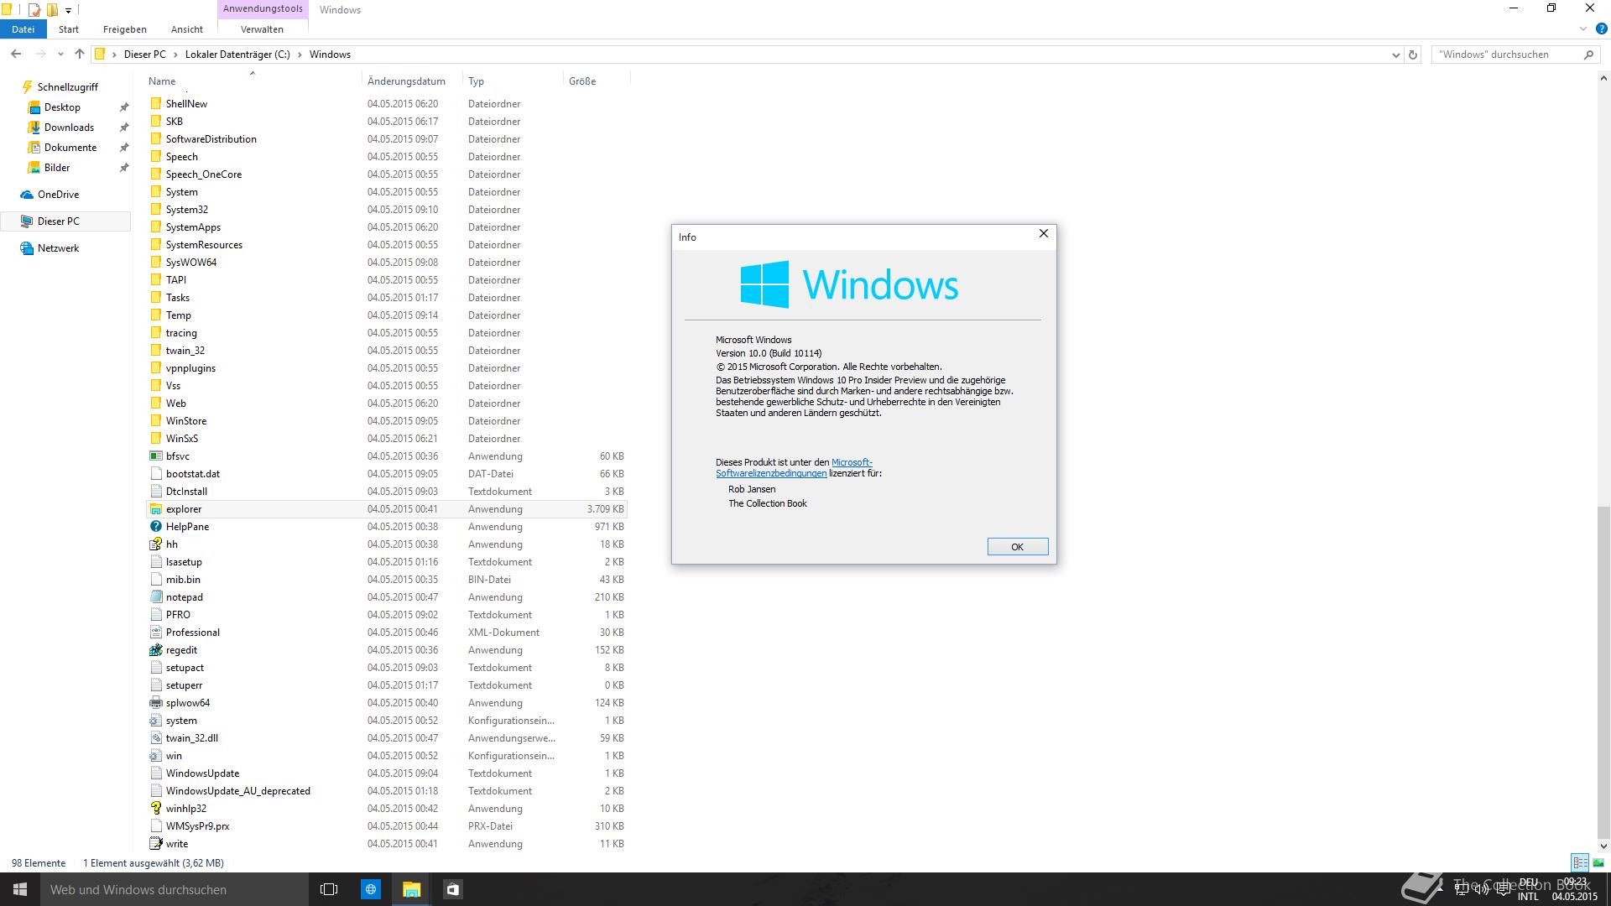Launch the browser globe icon on taskbar
Screen dimensions: 1611x906
pyautogui.click(x=370, y=889)
